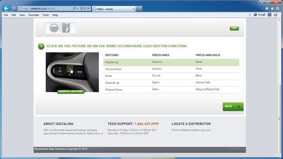Click the idatalink.com address field
Screen dimensions: 283x159
coord(45,8)
